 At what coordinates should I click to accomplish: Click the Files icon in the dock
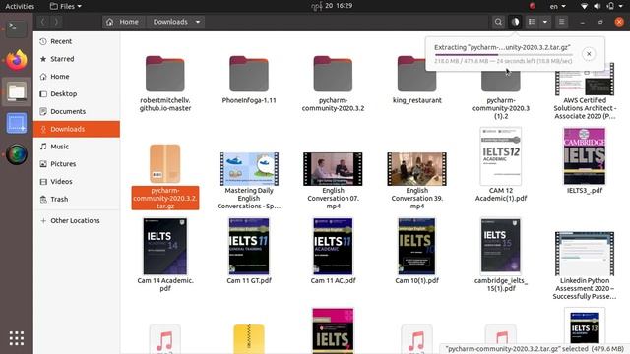pos(17,91)
